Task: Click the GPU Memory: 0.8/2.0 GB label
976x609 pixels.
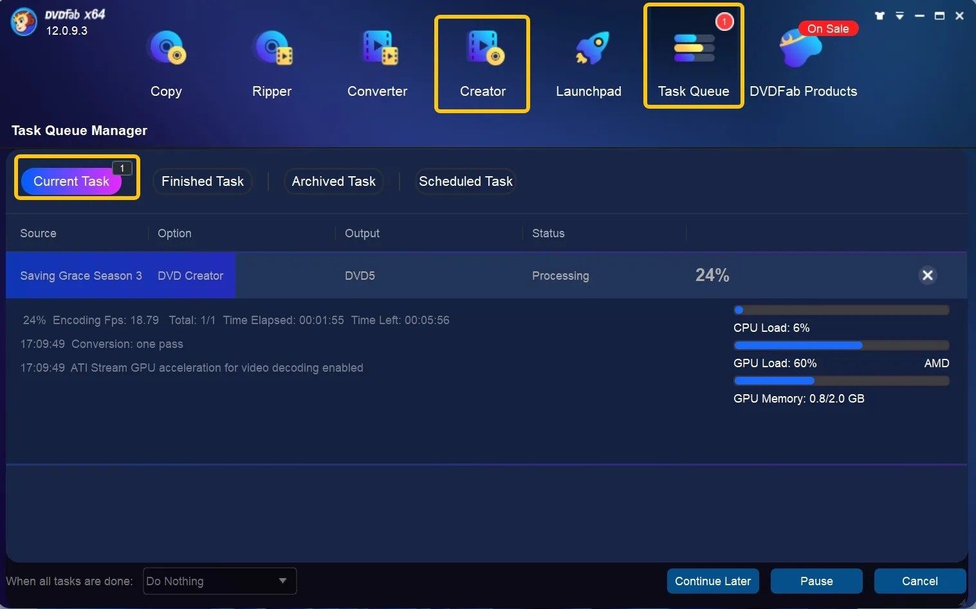Action: point(799,399)
